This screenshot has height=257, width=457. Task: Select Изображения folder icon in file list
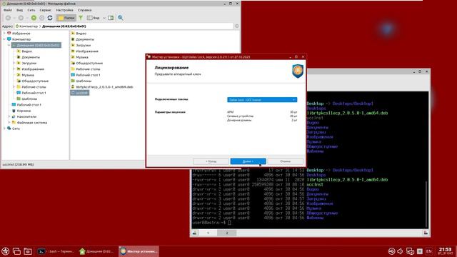[73, 51]
